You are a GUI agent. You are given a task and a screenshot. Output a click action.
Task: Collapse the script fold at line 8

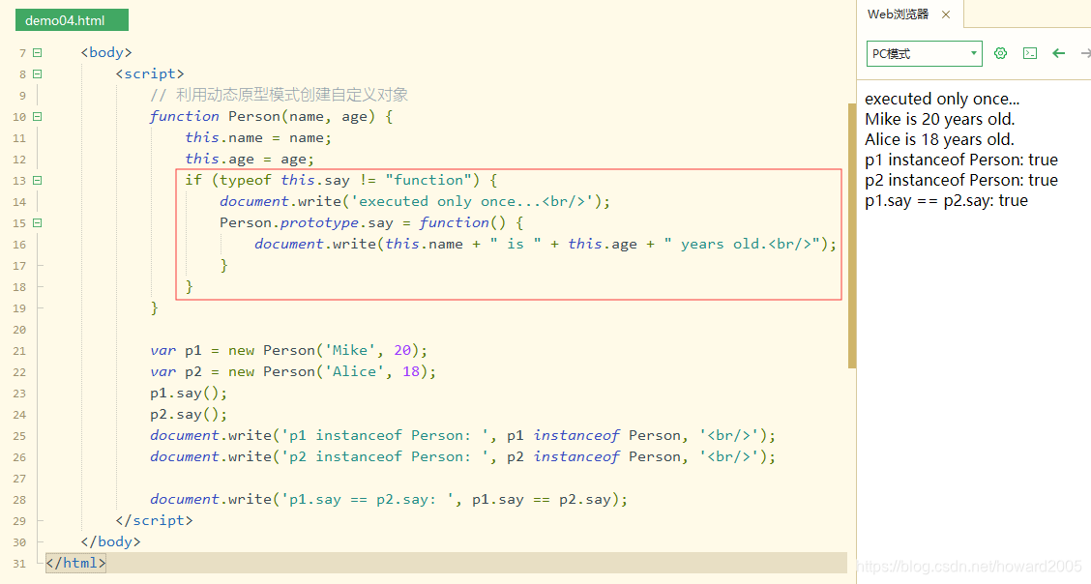pos(38,73)
